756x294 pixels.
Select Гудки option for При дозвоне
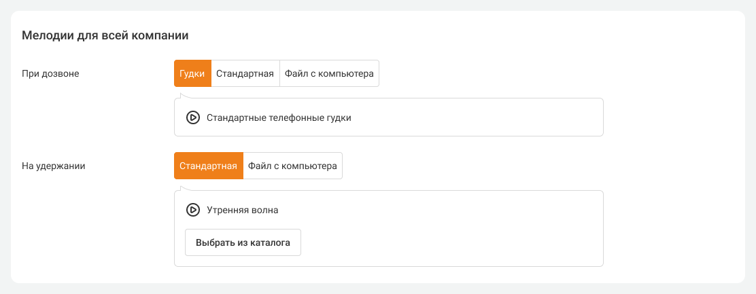pyautogui.click(x=192, y=73)
